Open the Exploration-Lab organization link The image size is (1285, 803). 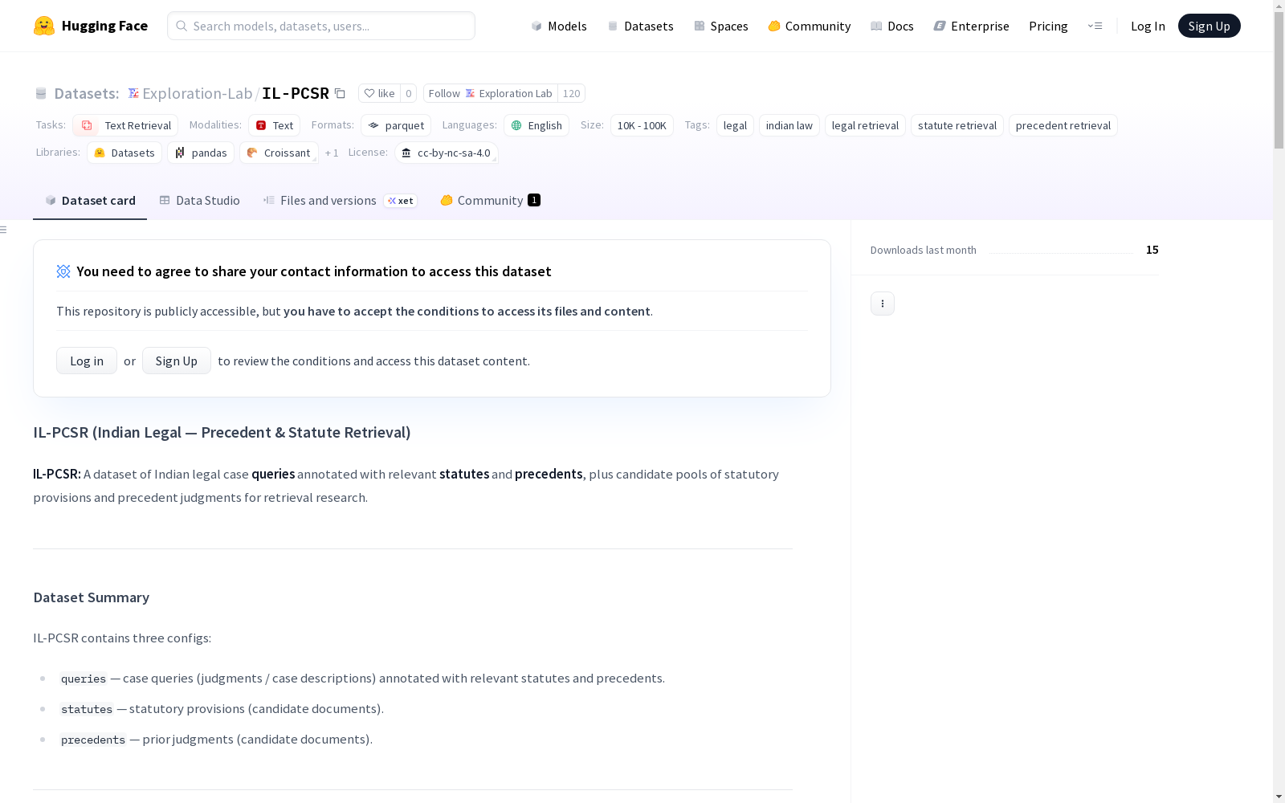pyautogui.click(x=198, y=93)
